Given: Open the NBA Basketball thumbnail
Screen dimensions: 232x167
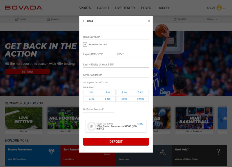Looking at the screenshot, I should pyautogui.click(x=194, y=118).
